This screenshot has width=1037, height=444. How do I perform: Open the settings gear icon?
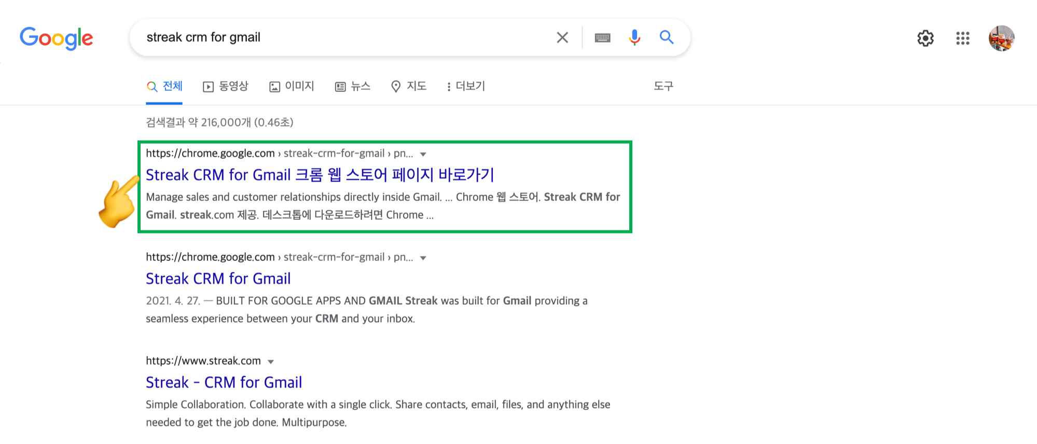coord(925,38)
